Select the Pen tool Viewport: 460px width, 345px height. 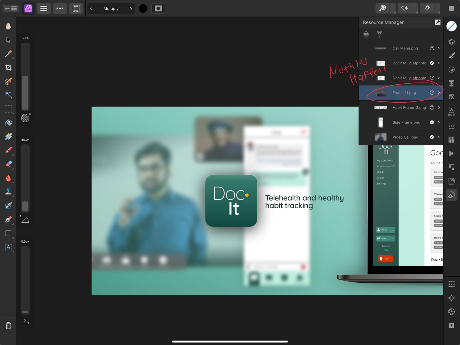8,220
